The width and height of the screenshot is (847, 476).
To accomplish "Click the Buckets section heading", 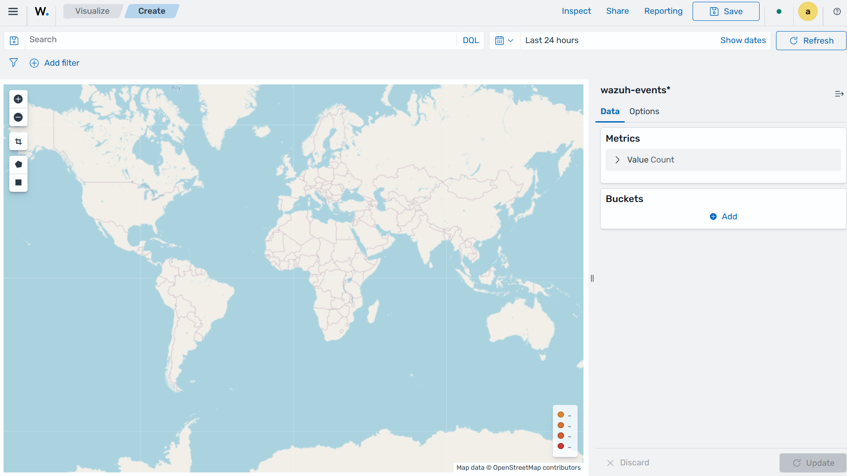I will (x=624, y=199).
